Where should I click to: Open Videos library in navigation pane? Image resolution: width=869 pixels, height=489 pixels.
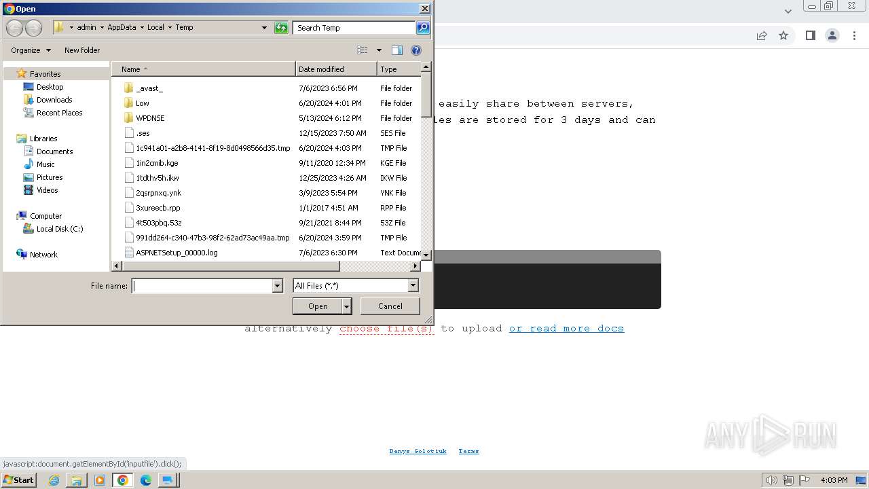click(47, 190)
